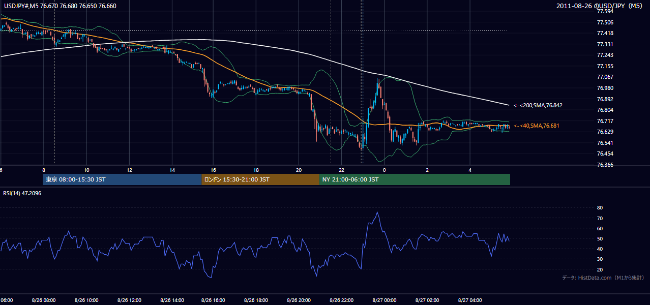Viewport: 650px width, 305px height.
Task: Click RSI scale level 60
Action: 600,228
